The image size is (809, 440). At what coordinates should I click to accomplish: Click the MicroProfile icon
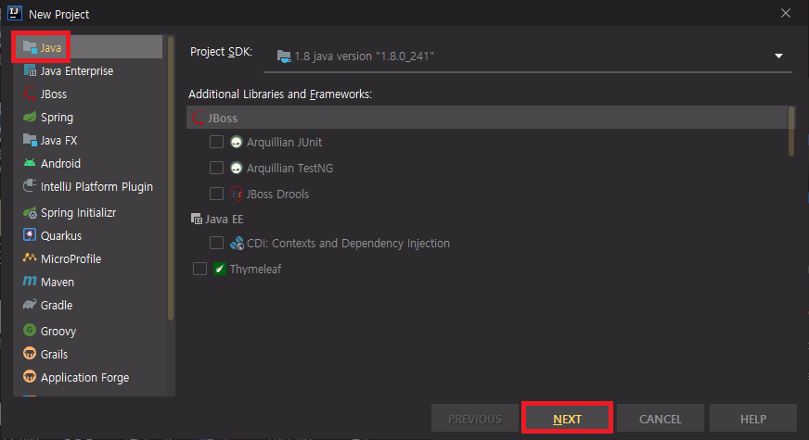point(30,258)
